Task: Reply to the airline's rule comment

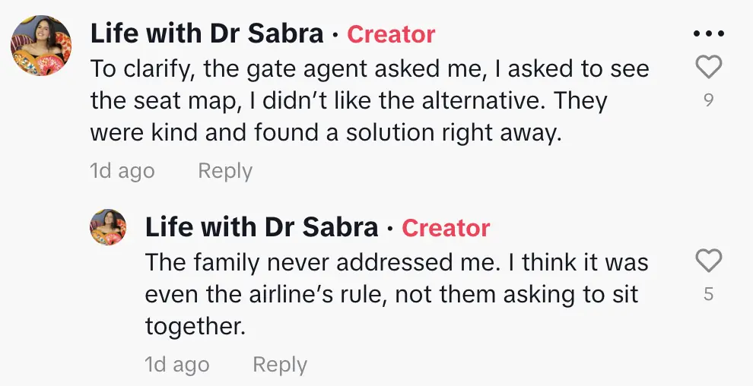Action: coord(279,365)
